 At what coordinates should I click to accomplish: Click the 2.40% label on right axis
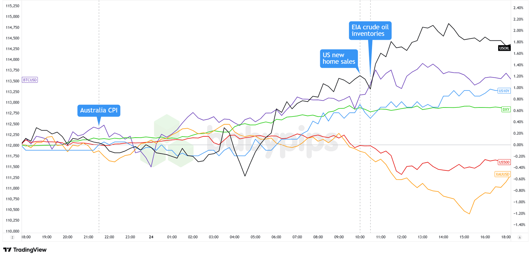(x=518, y=8)
